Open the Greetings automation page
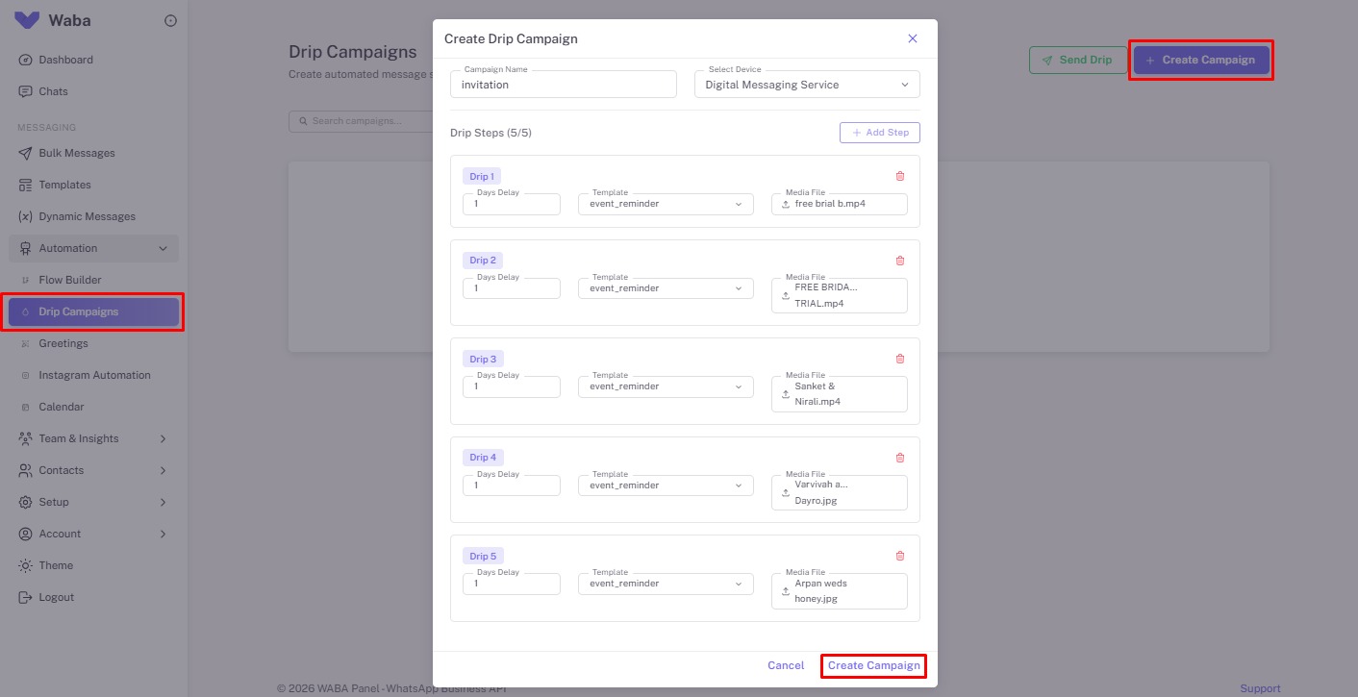 point(63,343)
